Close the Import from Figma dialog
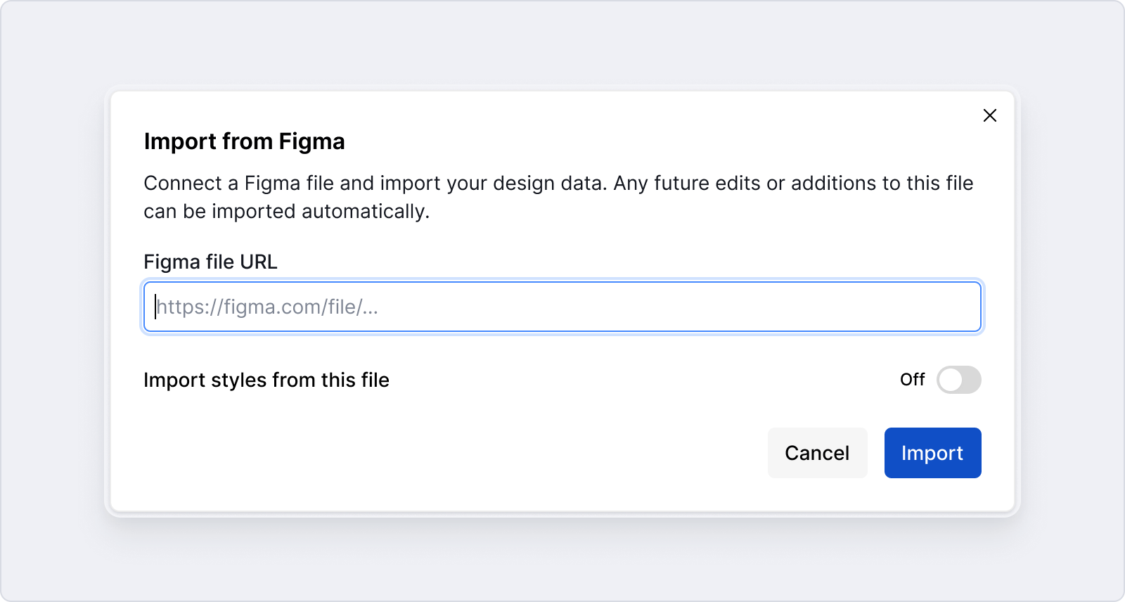Viewport: 1125px width, 602px height. pyautogui.click(x=989, y=115)
